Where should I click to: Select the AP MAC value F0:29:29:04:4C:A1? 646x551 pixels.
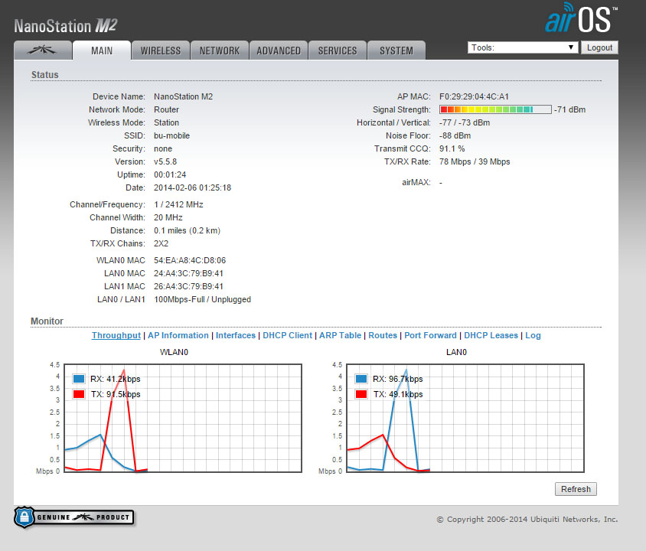474,96
